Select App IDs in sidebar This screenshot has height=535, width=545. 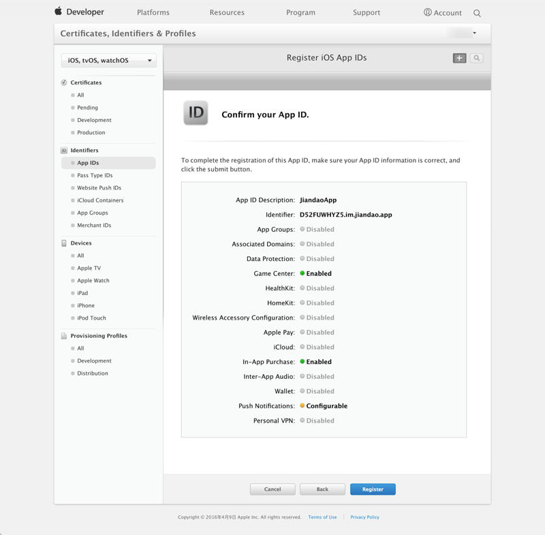(x=108, y=163)
